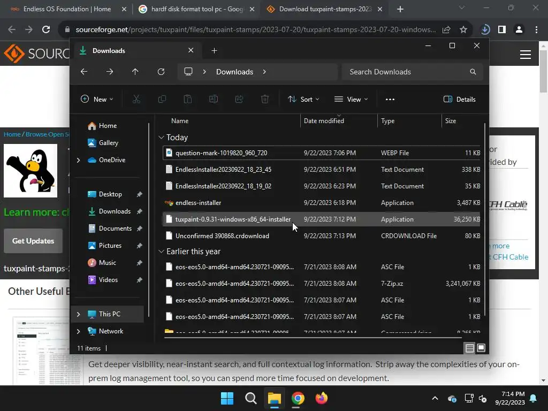
Task: Collapse the Today group
Action: (161, 138)
